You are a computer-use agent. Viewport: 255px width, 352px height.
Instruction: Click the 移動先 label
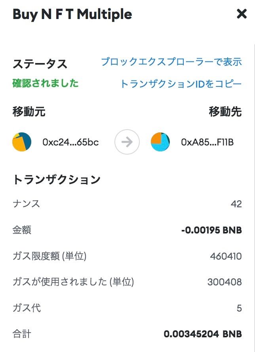[225, 112]
